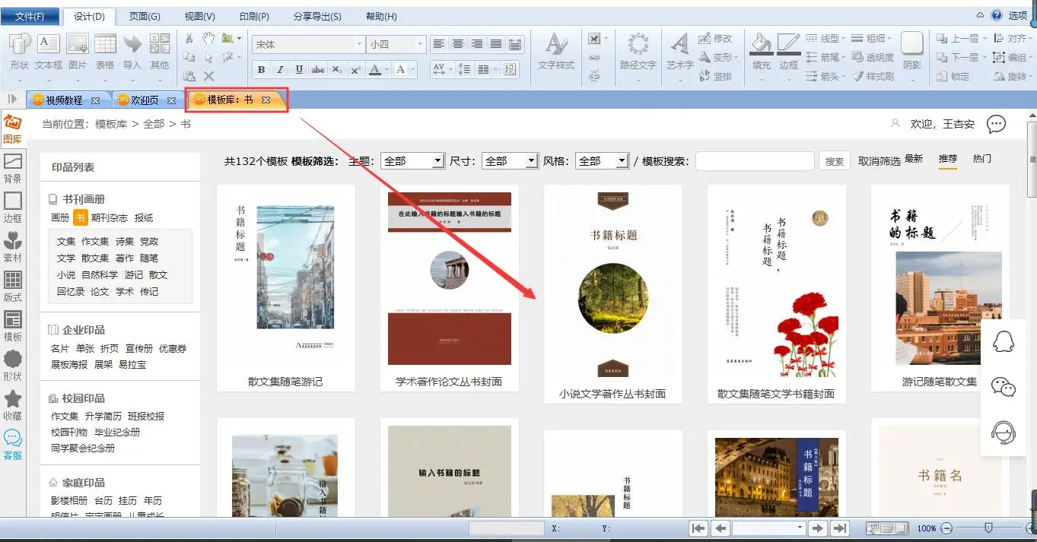Click the 收藏 favorites star icon
The image size is (1037, 542).
pyautogui.click(x=13, y=404)
